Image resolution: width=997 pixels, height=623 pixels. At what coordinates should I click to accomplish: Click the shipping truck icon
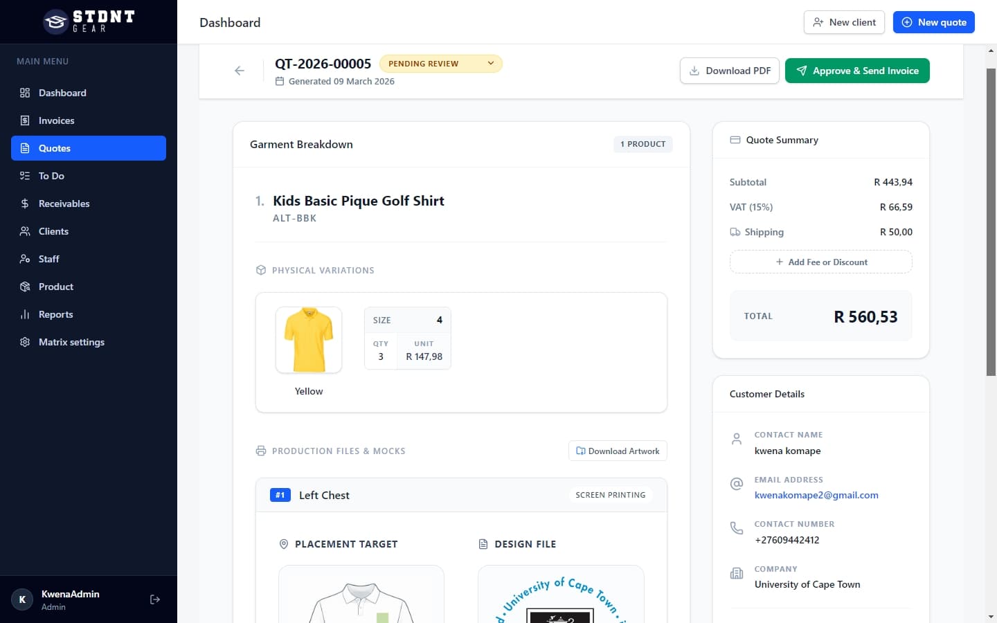tap(735, 232)
